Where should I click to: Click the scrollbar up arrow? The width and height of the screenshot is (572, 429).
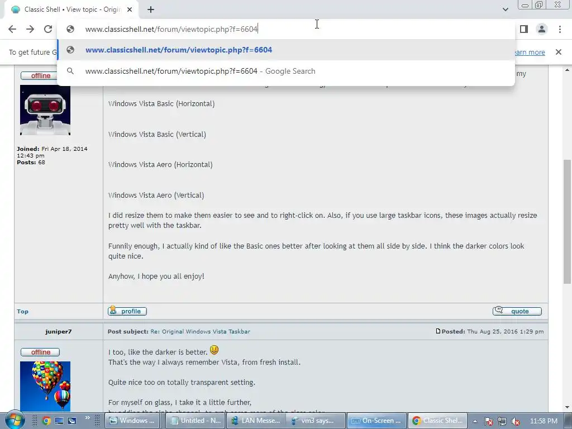[567, 70]
